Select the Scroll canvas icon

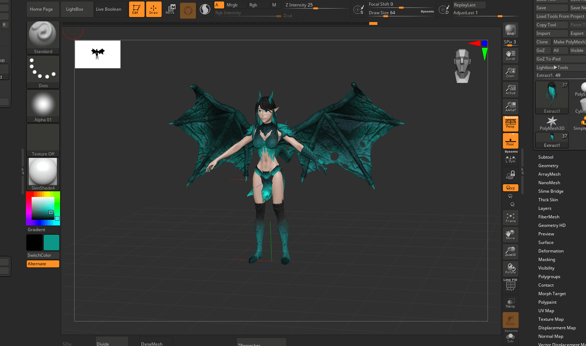(511, 55)
